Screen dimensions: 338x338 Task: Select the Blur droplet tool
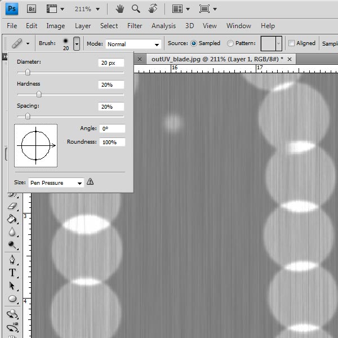tap(12, 232)
